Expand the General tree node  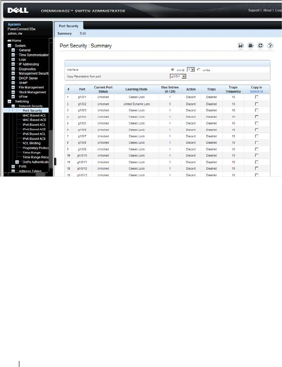pos(13,50)
